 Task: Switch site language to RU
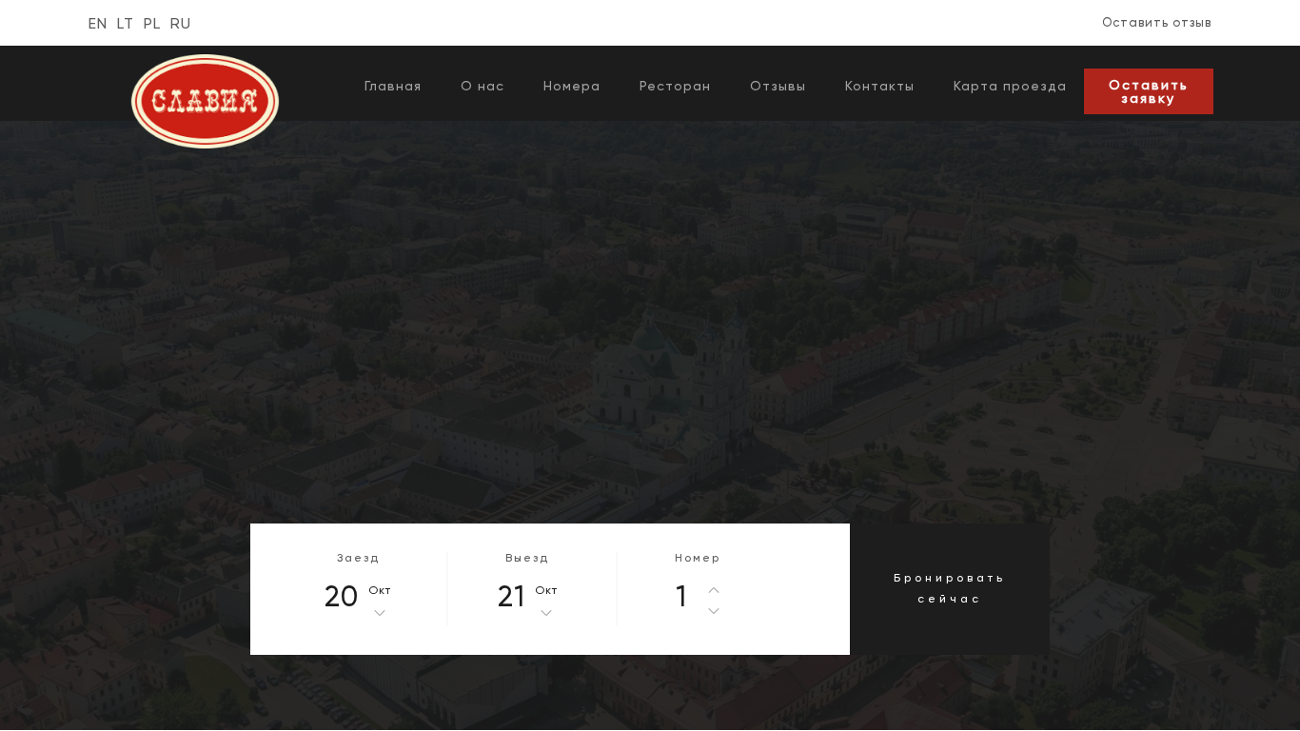180,24
